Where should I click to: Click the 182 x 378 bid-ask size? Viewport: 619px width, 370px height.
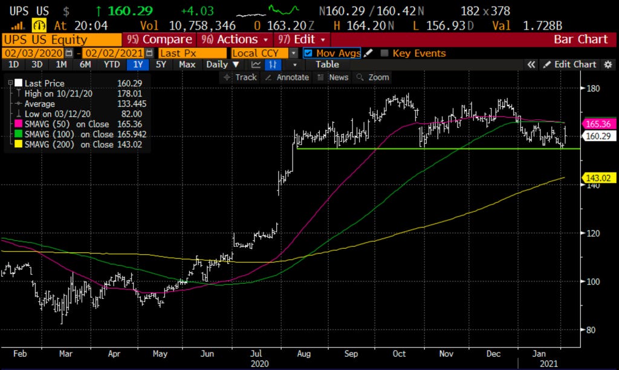tap(485, 11)
